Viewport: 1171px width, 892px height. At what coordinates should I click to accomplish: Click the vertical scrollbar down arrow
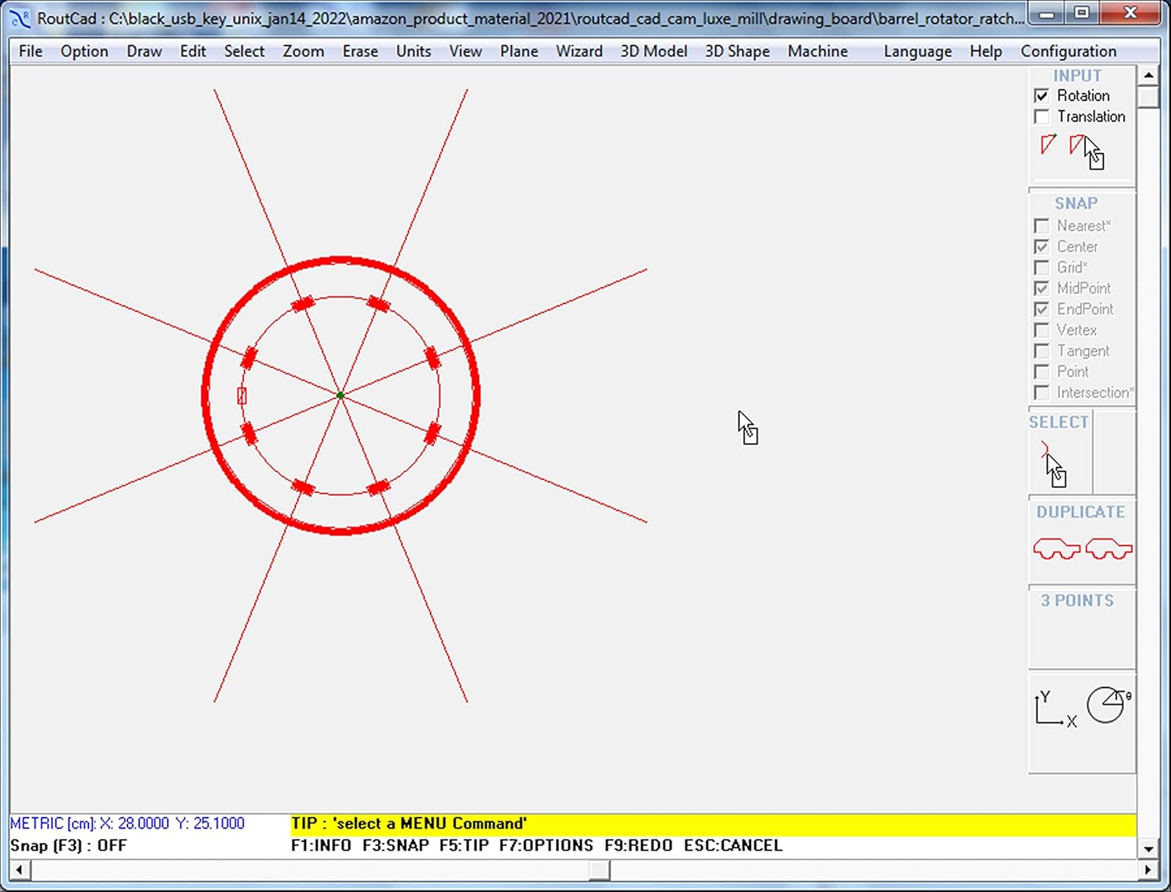click(1148, 849)
